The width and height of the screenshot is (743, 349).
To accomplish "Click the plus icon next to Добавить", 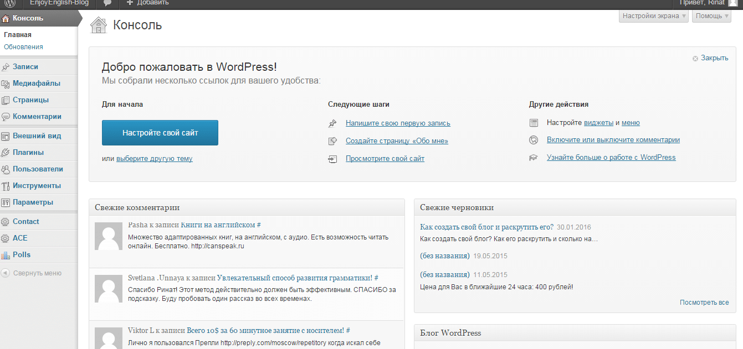I will tap(130, 3).
